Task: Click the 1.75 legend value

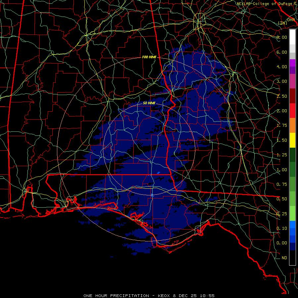Action: point(282,125)
